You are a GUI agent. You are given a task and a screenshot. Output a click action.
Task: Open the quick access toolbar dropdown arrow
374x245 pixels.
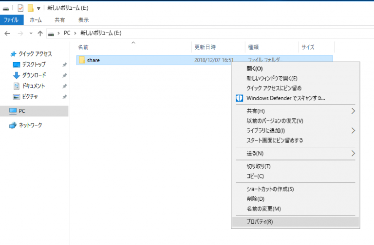[x=38, y=9]
